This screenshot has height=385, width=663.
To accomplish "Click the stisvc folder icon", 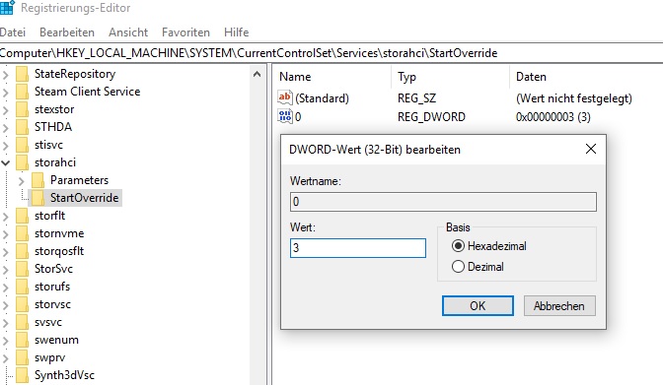I will [x=22, y=145].
